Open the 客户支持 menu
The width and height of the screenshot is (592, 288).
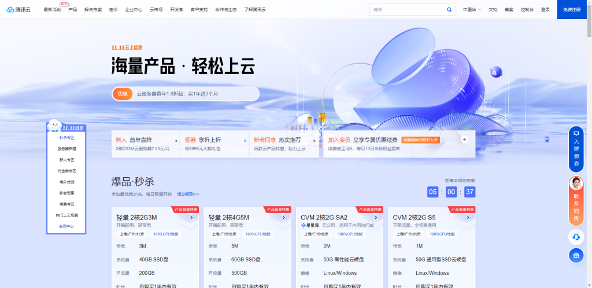coord(199,9)
